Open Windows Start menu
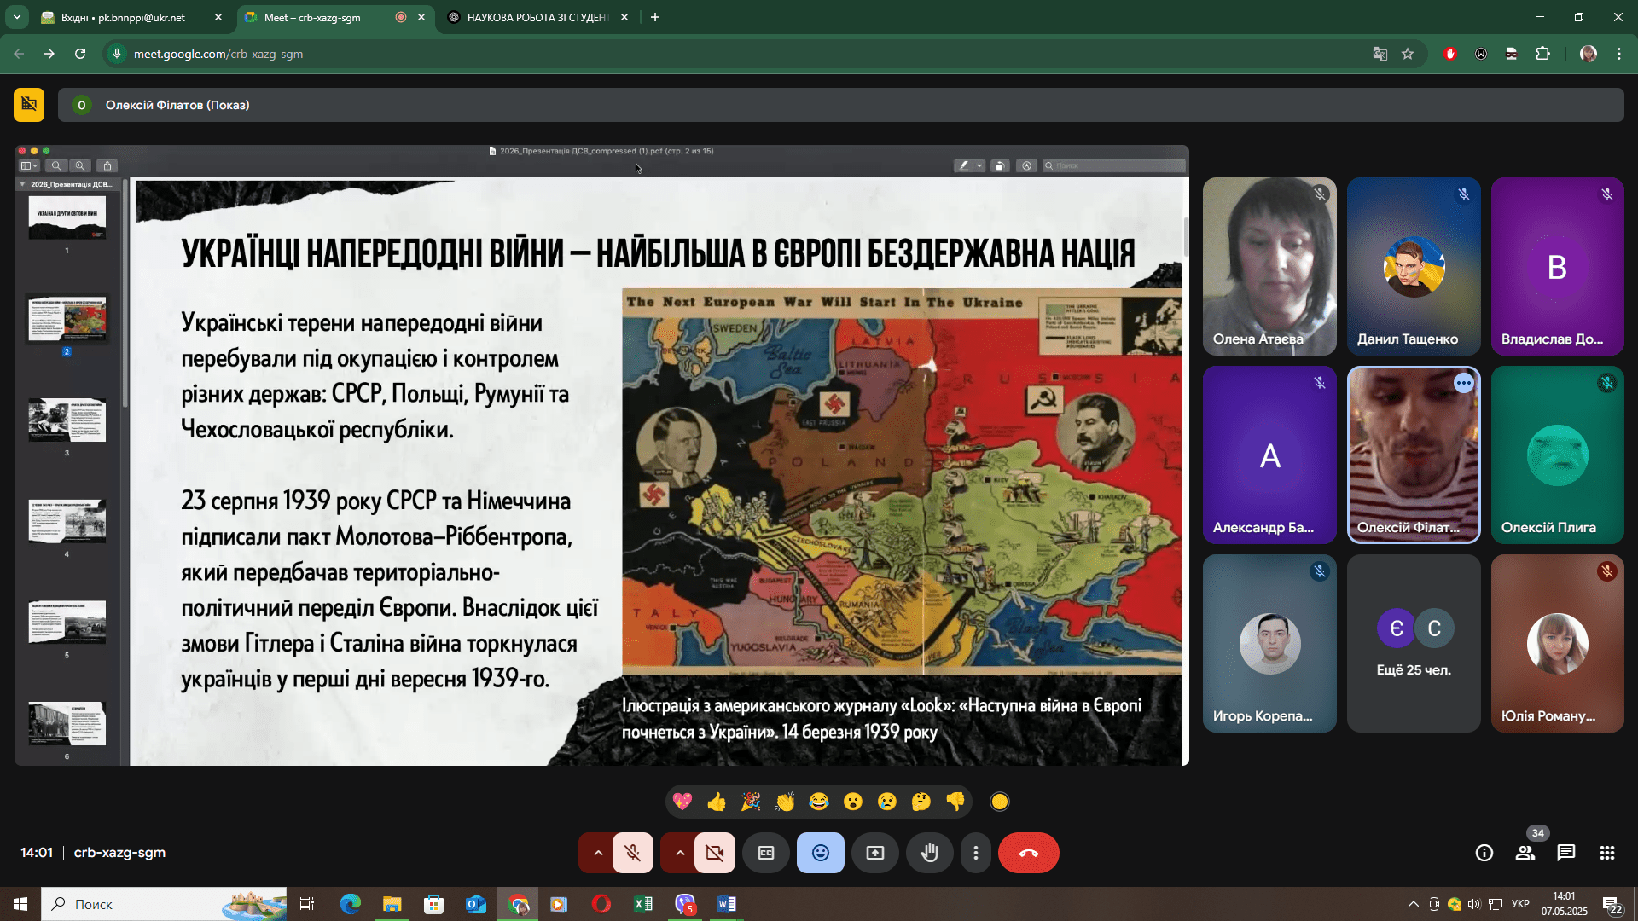The width and height of the screenshot is (1638, 921). (x=20, y=904)
